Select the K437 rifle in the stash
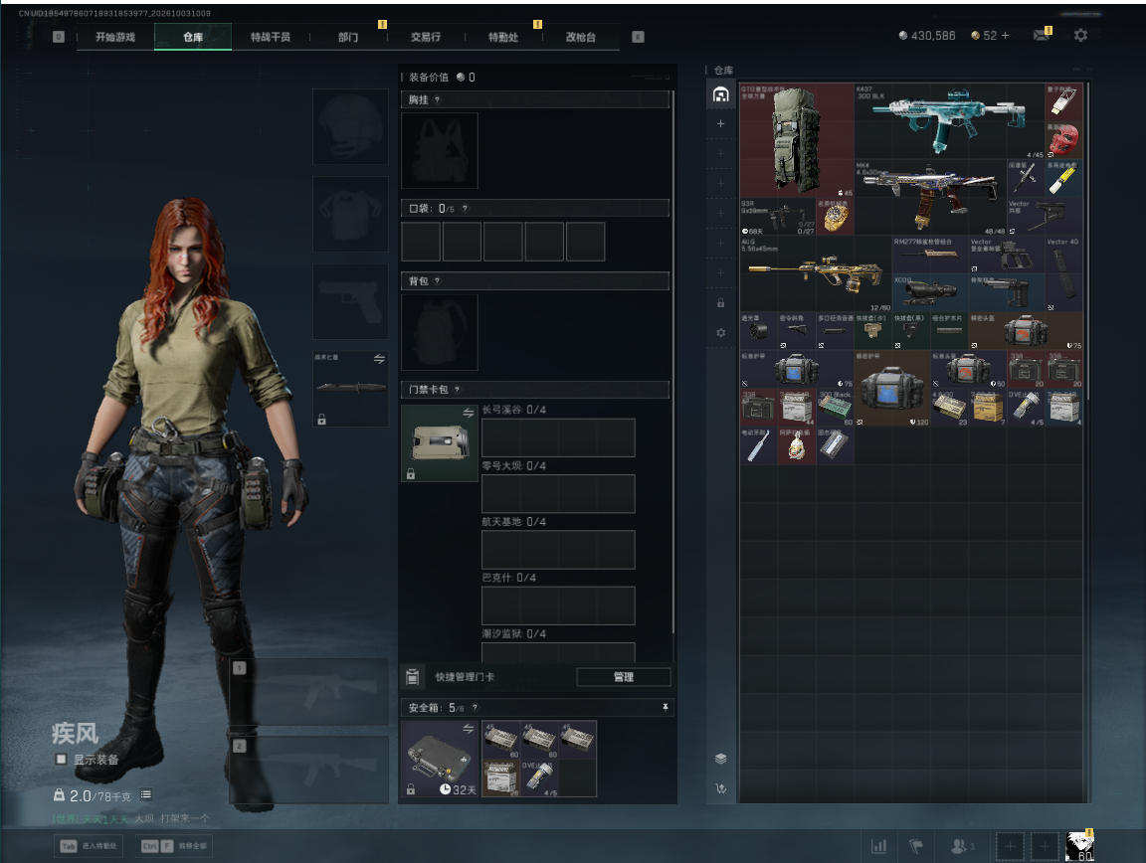Image resolution: width=1146 pixels, height=863 pixels. [949, 120]
